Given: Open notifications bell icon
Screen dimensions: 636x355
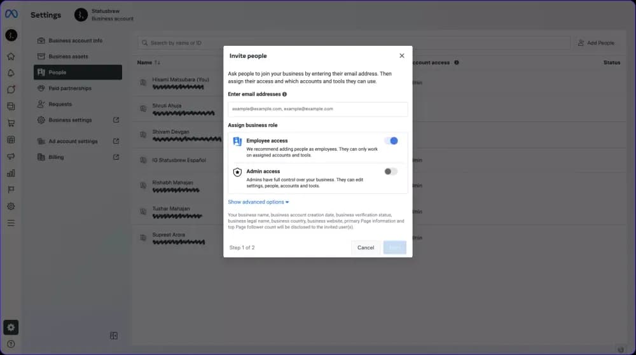Looking at the screenshot, I should 11,73.
